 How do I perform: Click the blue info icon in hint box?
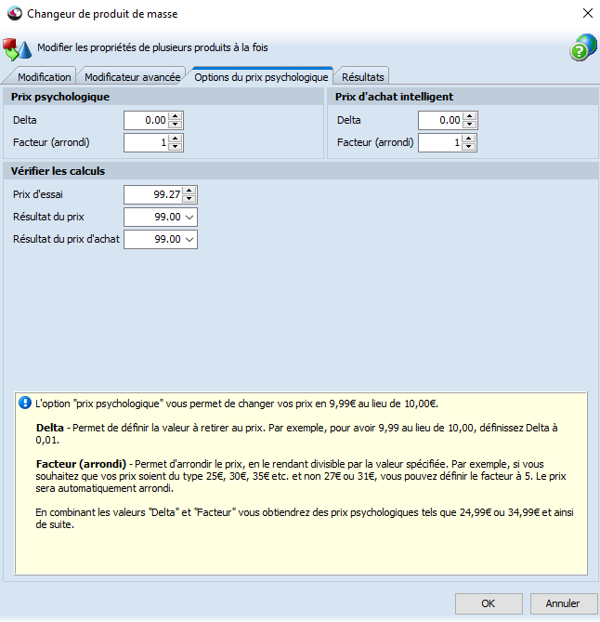(x=25, y=403)
